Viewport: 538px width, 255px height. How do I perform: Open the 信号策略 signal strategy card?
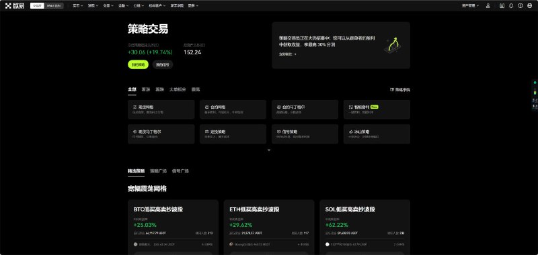pyautogui.click(x=305, y=134)
